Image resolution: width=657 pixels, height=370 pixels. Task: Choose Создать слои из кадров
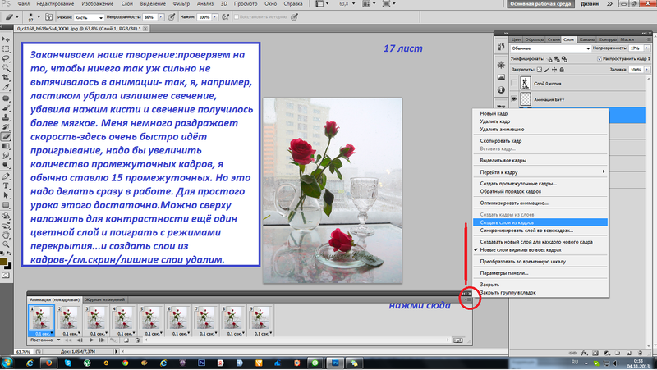tap(540, 222)
